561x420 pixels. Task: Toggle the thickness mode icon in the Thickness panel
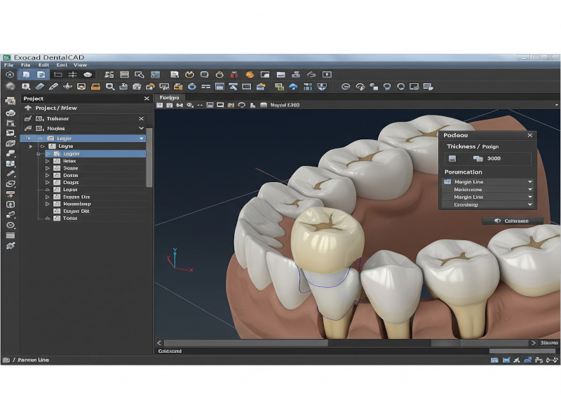click(x=452, y=158)
